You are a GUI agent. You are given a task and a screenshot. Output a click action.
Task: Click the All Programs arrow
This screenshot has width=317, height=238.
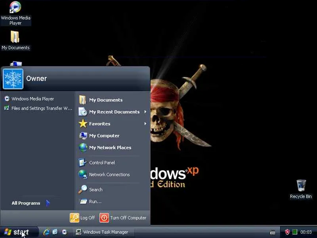click(48, 203)
